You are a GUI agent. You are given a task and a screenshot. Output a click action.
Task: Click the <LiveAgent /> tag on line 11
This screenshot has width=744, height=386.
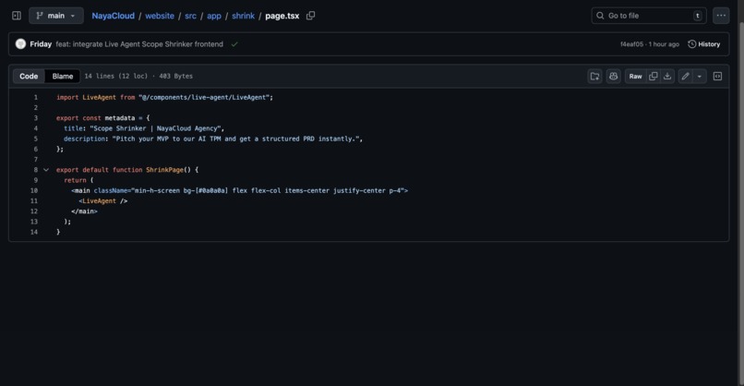(x=103, y=201)
